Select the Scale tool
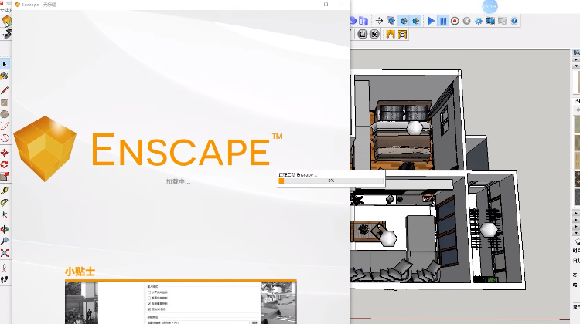Viewport: 580px width, 324px height. [5, 177]
